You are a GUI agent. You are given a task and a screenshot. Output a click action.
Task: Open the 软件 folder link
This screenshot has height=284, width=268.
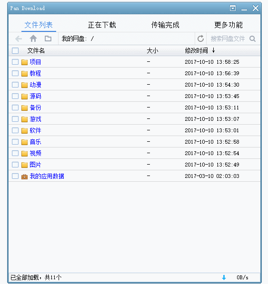[35, 130]
